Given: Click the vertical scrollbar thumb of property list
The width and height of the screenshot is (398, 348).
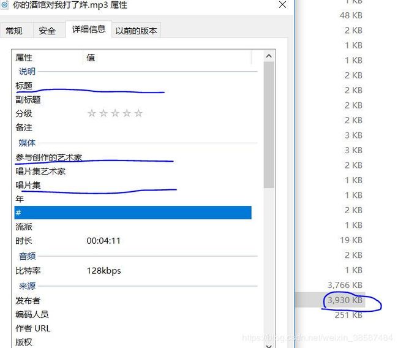Looking at the screenshot, I should point(269,125).
